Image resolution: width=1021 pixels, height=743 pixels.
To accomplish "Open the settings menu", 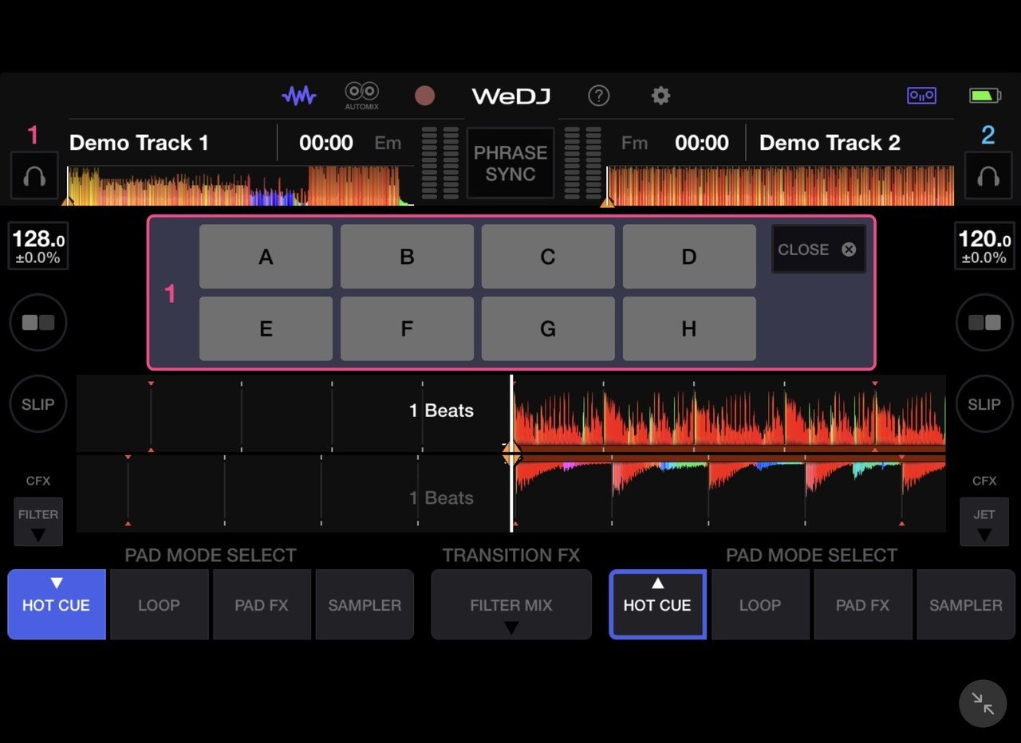I will tap(660, 95).
